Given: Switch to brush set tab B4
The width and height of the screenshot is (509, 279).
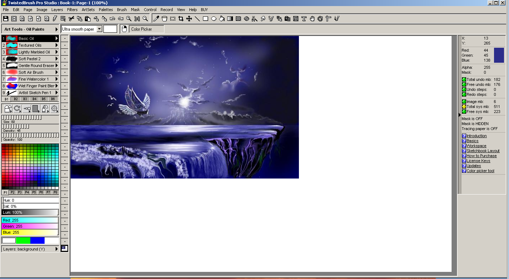Looking at the screenshot, I should point(34,99).
